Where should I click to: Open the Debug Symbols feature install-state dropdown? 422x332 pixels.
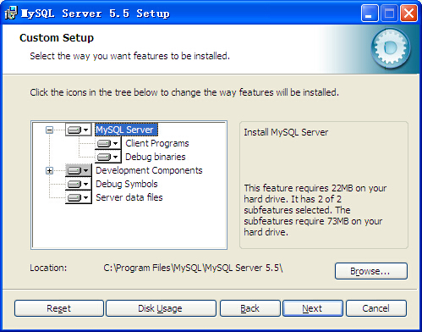click(79, 184)
